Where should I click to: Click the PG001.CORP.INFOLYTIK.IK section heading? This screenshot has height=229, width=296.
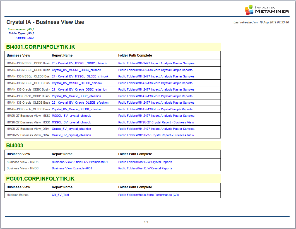(40, 179)
